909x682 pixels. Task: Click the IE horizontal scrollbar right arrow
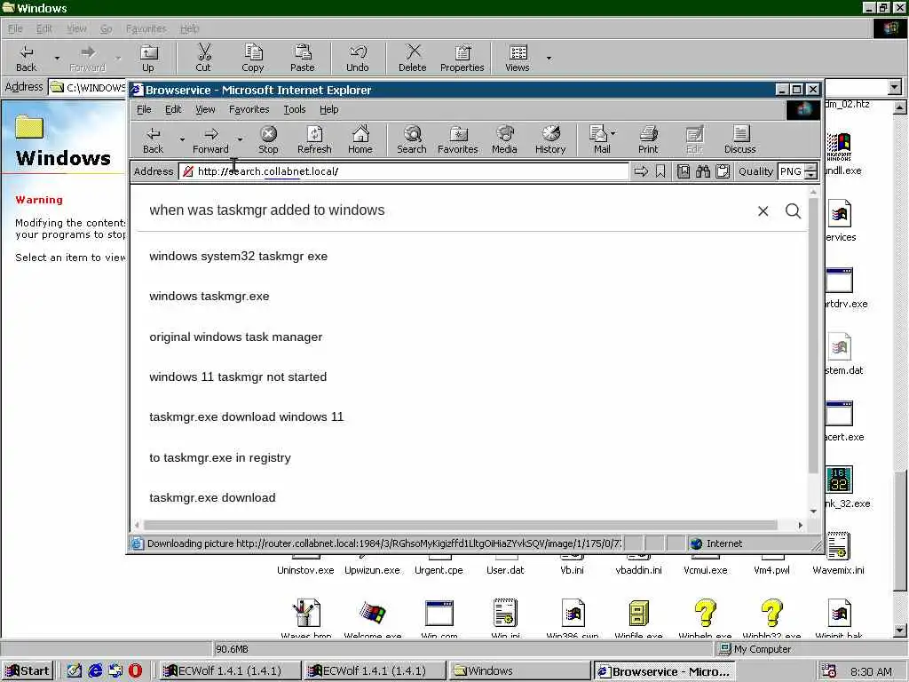800,525
